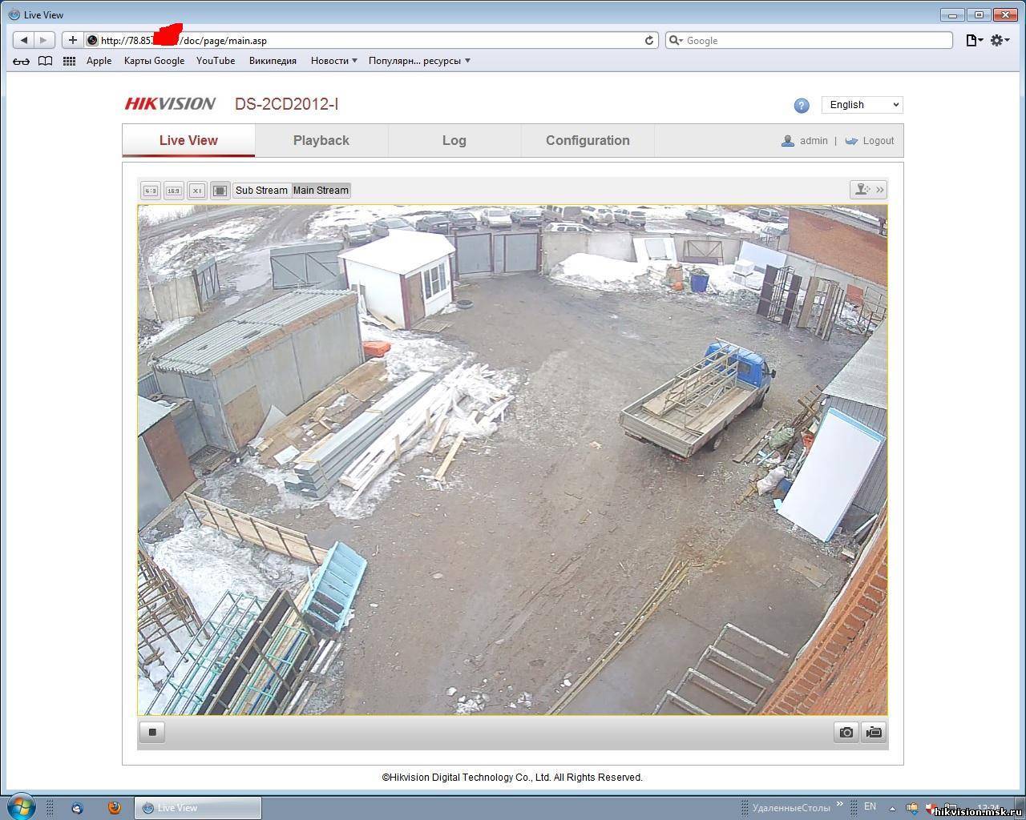This screenshot has width=1026, height=820.
Task: Click the live camera video feed
Action: [x=512, y=460]
